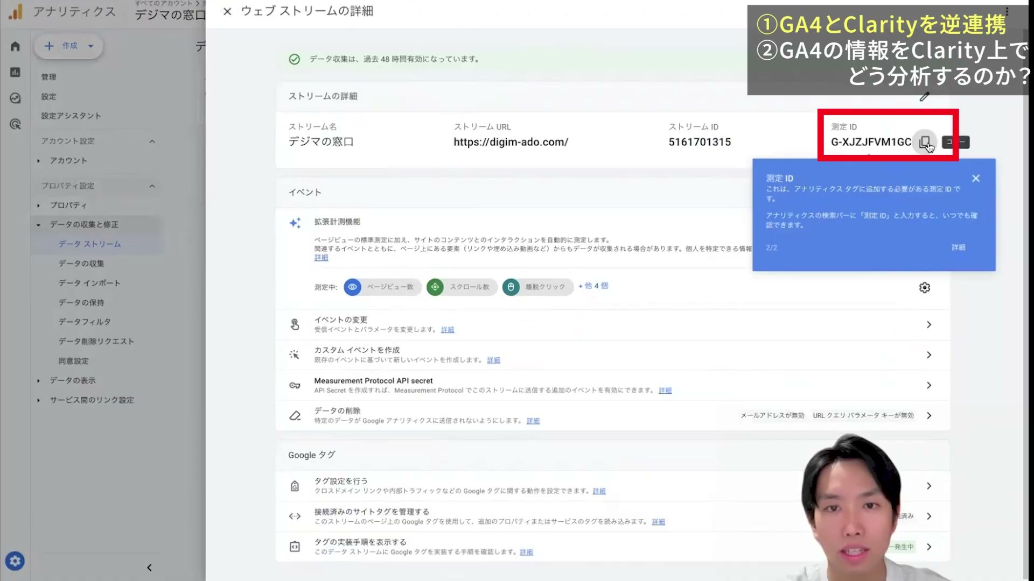Open 詳細 link in the 測定 ID tooltip
The image size is (1034, 581).
click(x=958, y=247)
